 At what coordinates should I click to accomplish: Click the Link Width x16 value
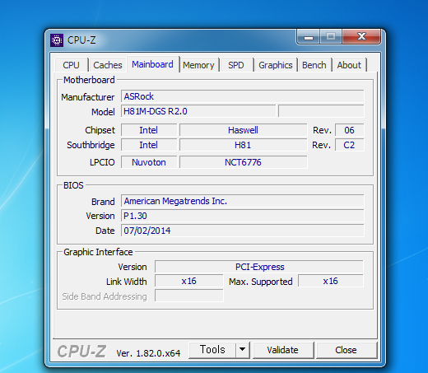pyautogui.click(x=188, y=282)
